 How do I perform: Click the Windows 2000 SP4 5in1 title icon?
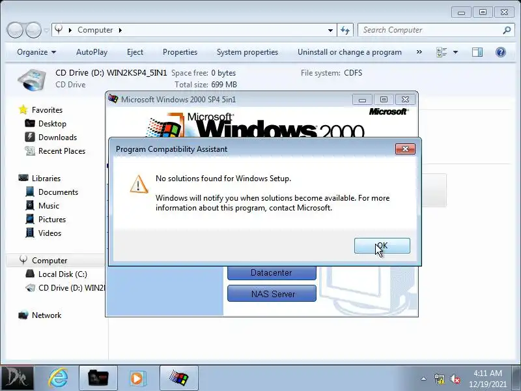[x=113, y=99]
